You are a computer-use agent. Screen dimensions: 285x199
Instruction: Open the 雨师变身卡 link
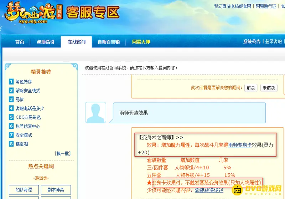point(240,145)
